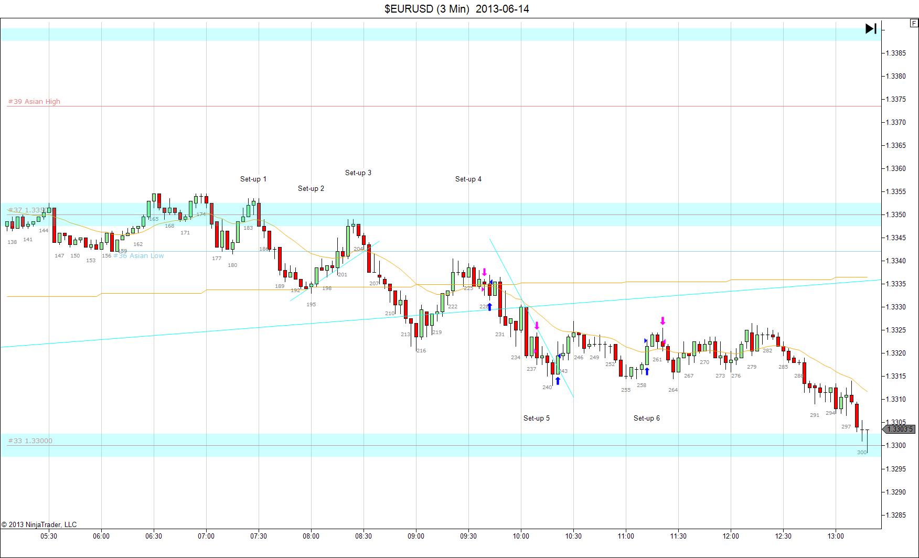
Task: Select the Set-up 4 text label
Action: [x=468, y=179]
